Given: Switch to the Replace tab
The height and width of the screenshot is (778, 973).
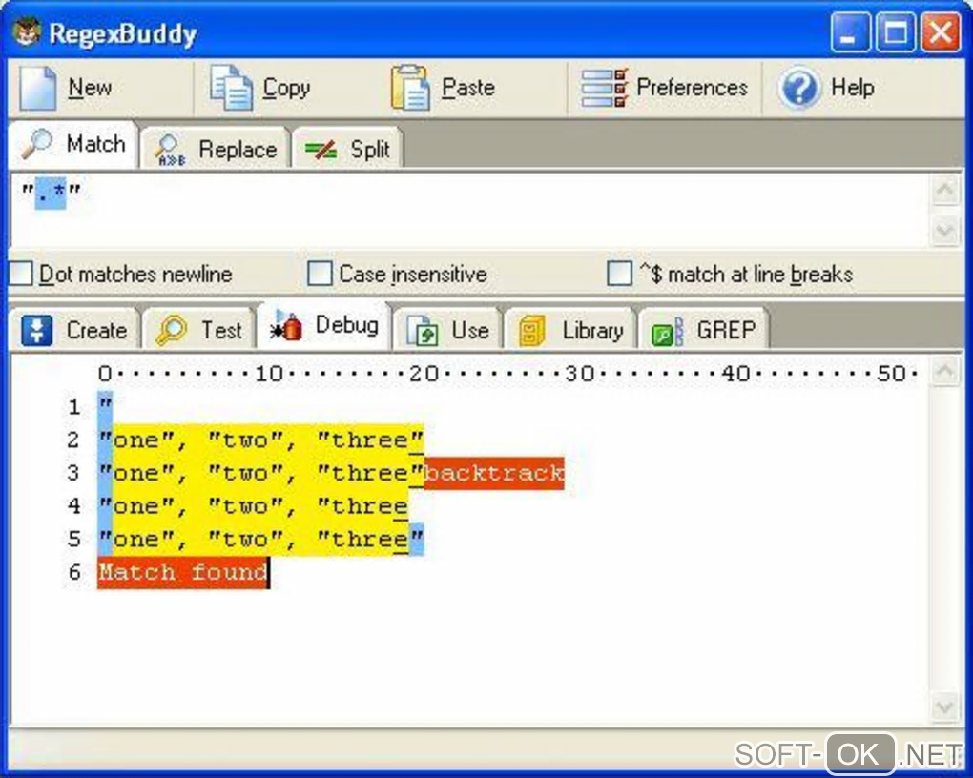Looking at the screenshot, I should point(216,148).
